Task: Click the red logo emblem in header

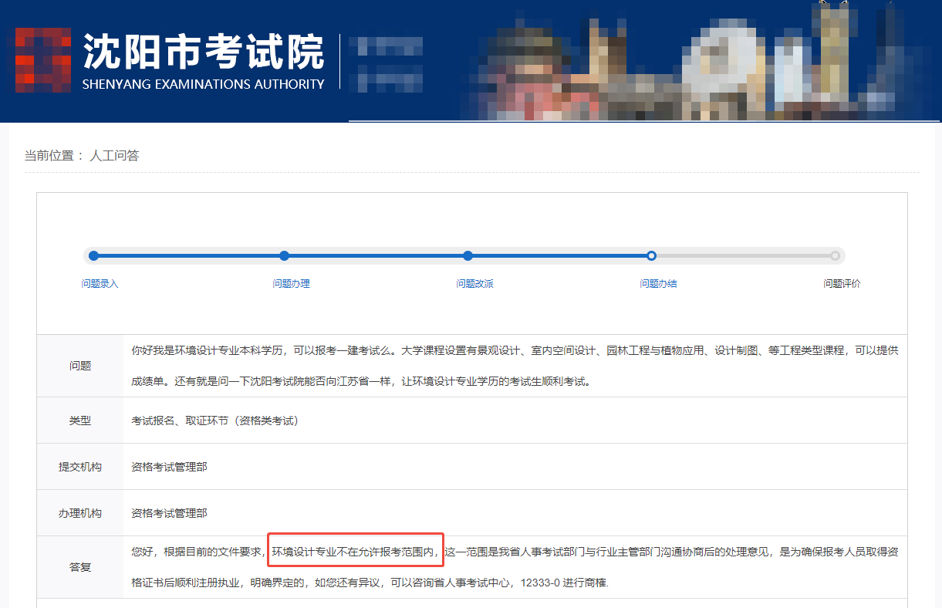Action: 42,60
